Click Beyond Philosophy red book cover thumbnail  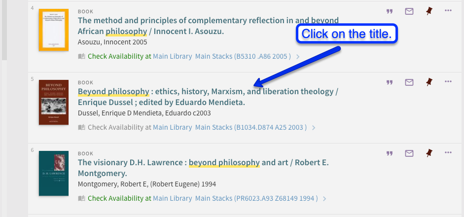click(54, 102)
